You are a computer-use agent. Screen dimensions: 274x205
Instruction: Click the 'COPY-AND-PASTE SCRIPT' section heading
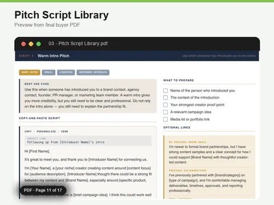39,118
